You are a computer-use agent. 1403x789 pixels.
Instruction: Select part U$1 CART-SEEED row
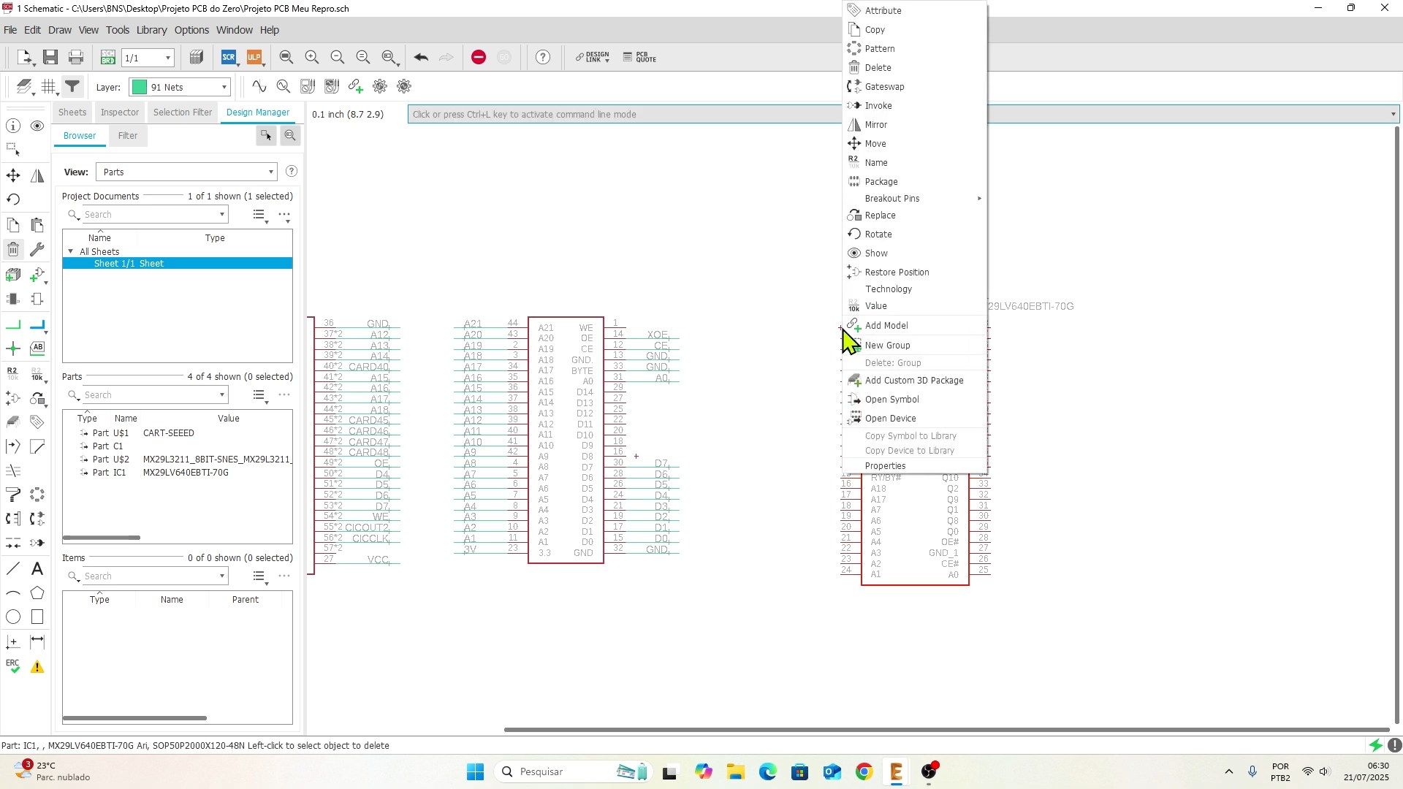coord(178,433)
